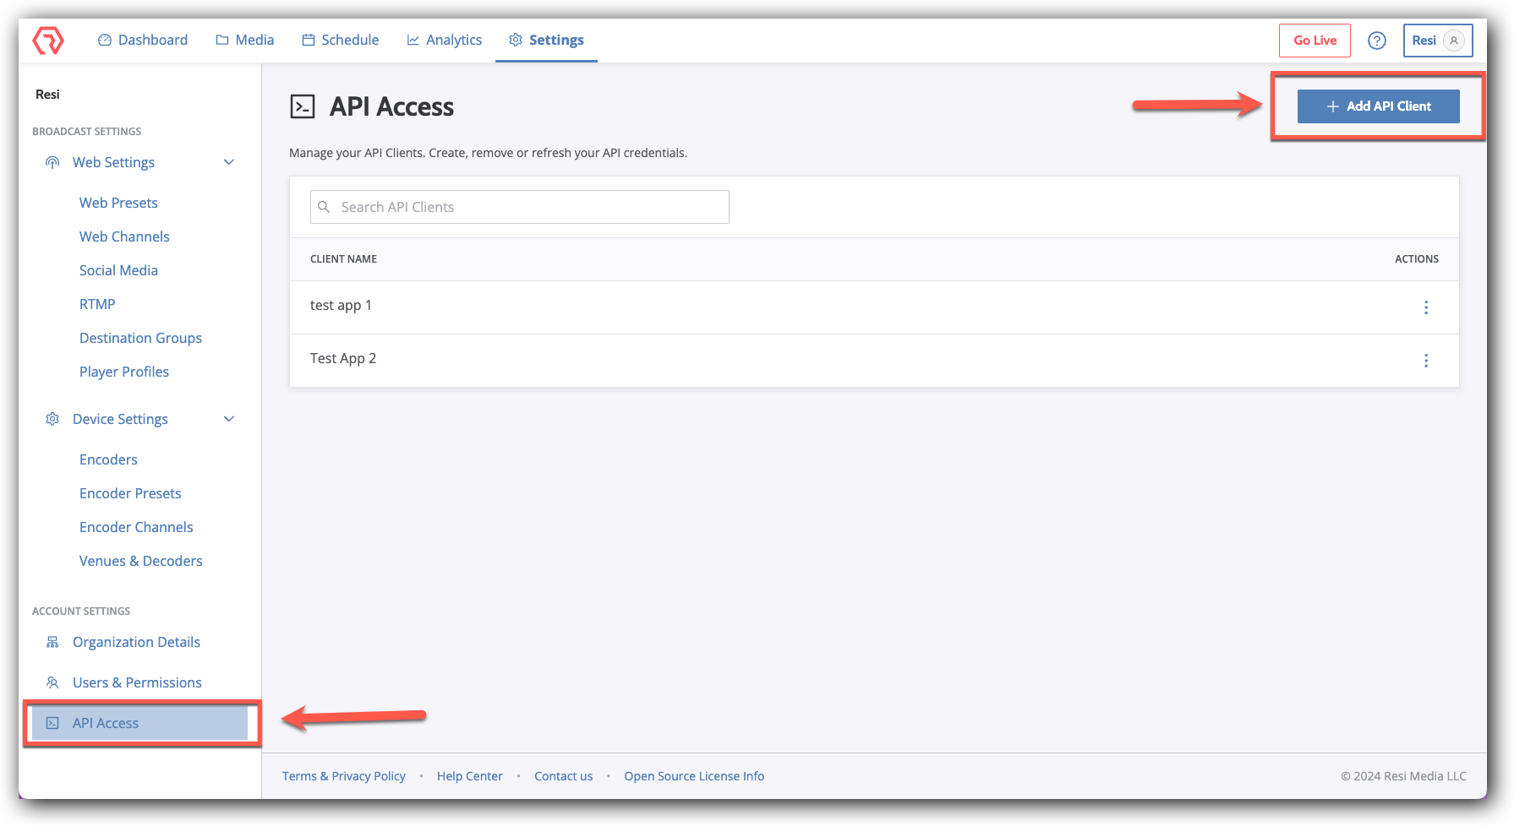Click the API Access terminal icon in the heading
The height and width of the screenshot is (826, 1514).
pyautogui.click(x=303, y=106)
